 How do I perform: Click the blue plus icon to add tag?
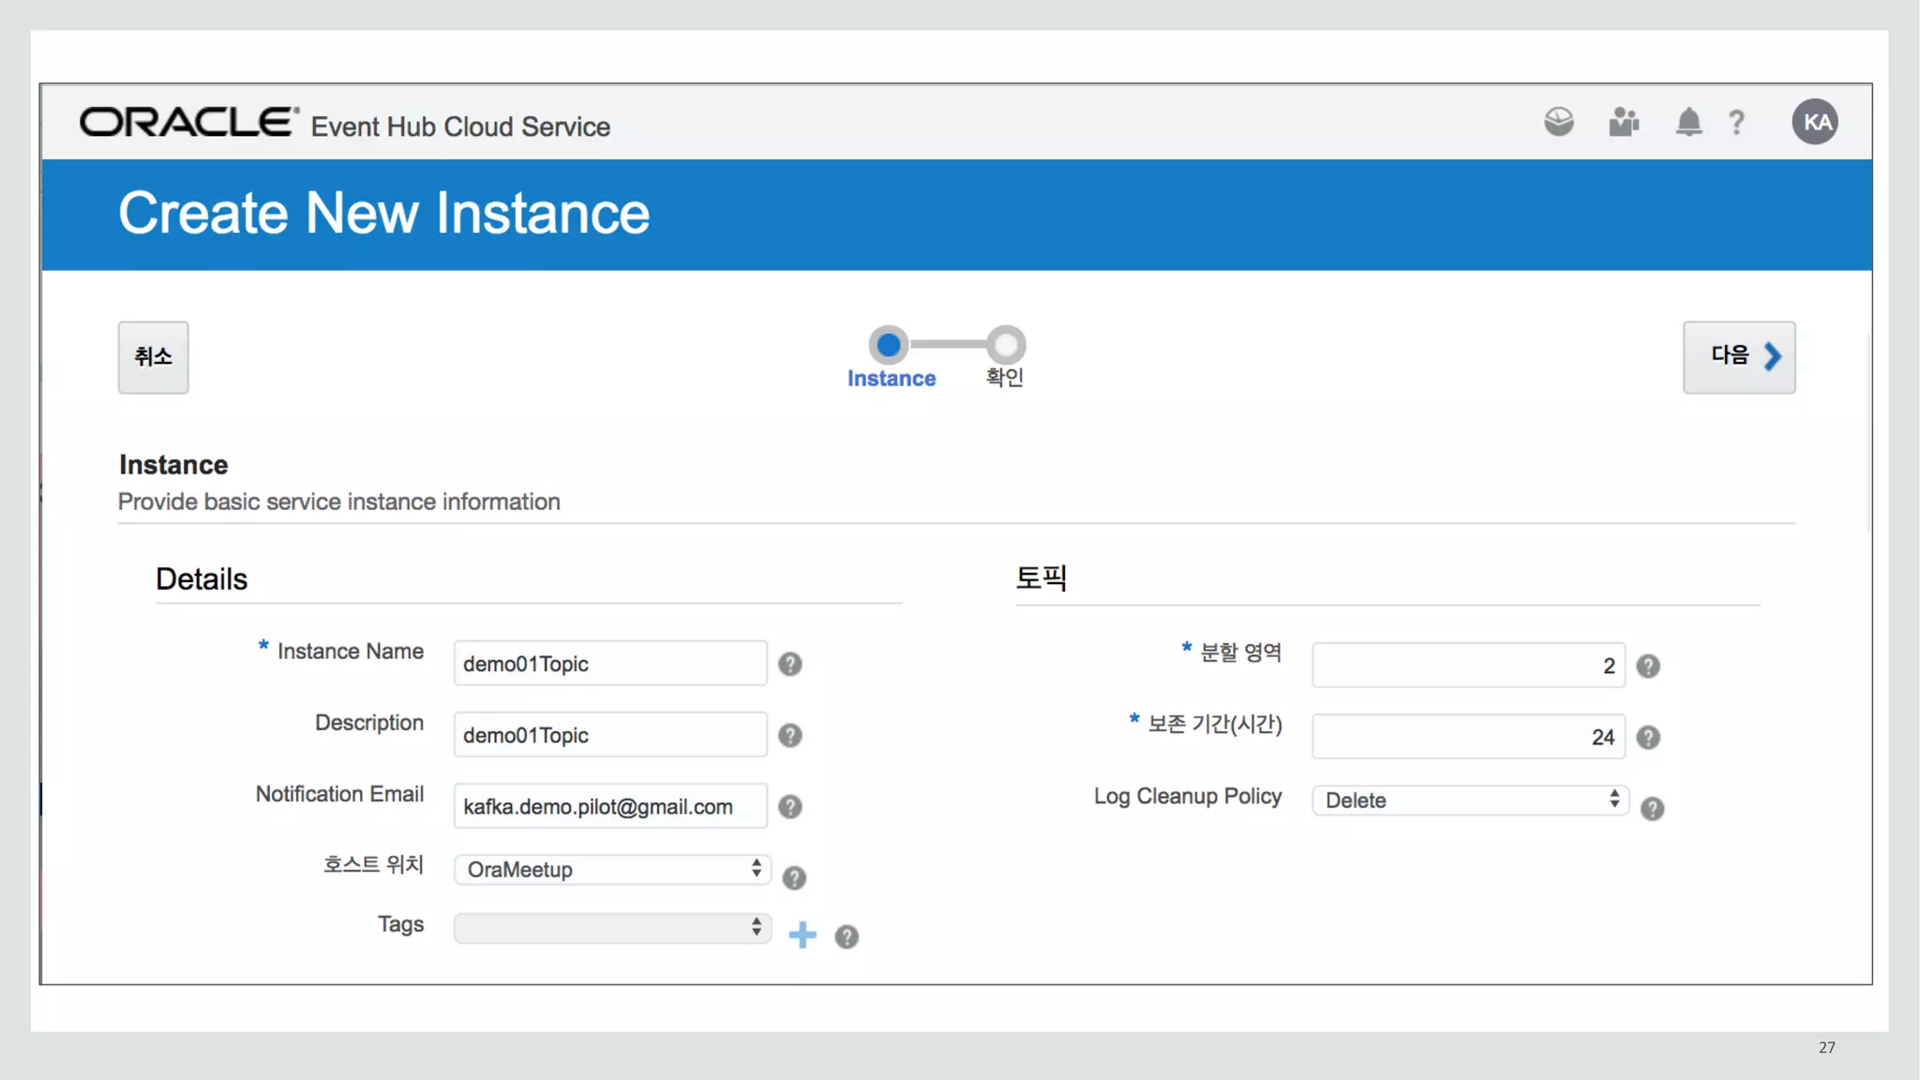(x=802, y=935)
